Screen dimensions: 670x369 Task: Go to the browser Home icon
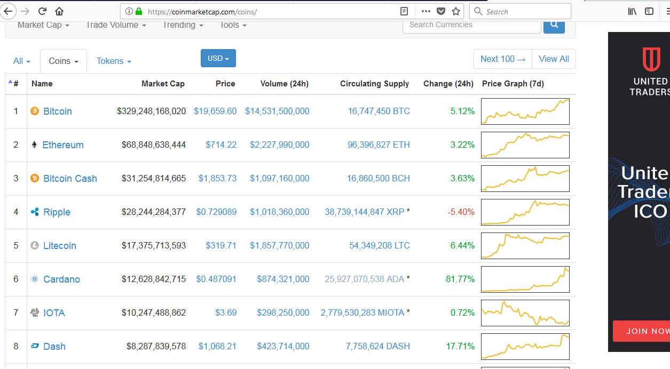[59, 11]
